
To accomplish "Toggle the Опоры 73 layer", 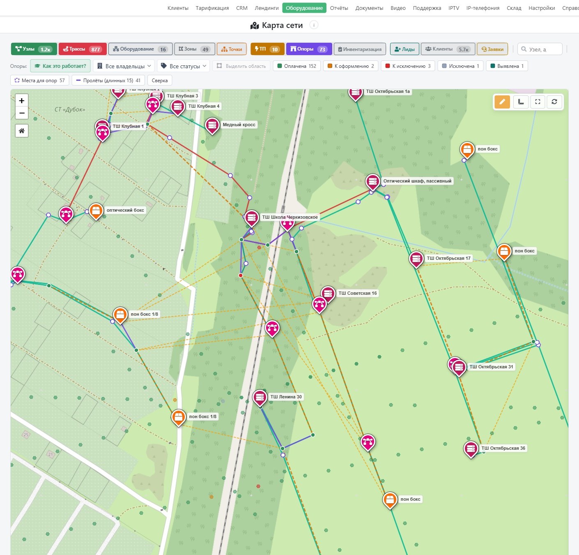I will click(309, 49).
